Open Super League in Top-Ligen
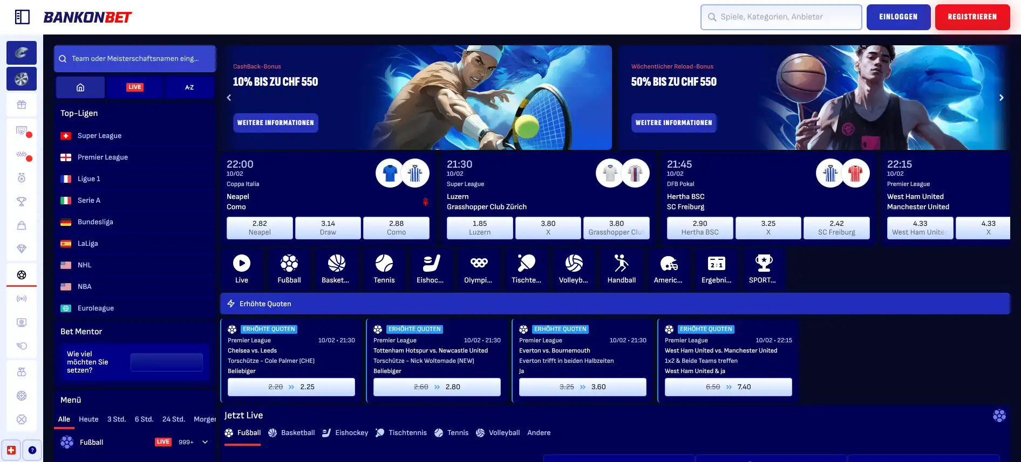The image size is (1021, 462). click(135, 136)
